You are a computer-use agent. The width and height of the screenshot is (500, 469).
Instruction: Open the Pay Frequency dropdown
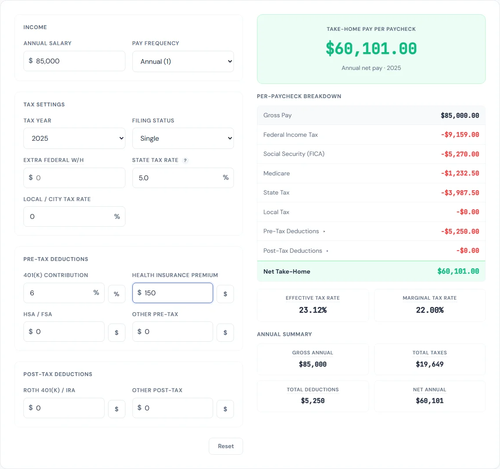[x=183, y=61]
